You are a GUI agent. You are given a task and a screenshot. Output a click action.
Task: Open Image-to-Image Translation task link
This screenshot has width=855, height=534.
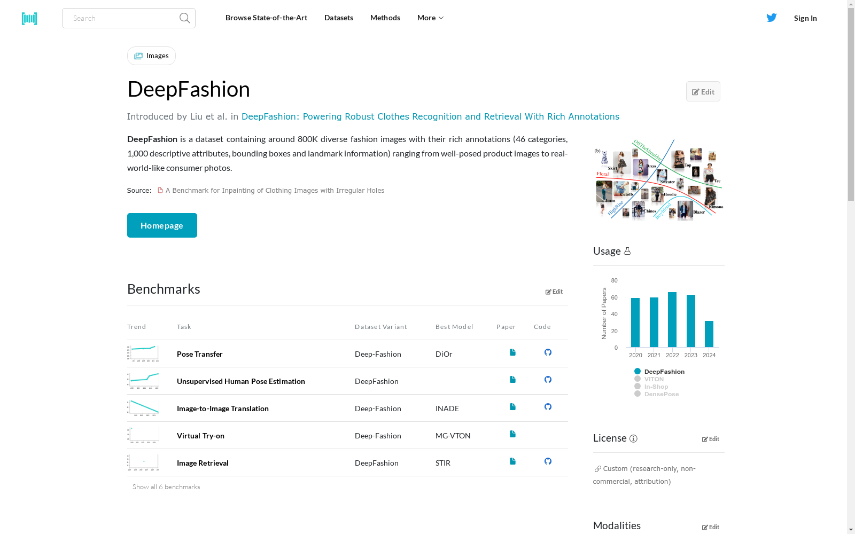(x=223, y=409)
